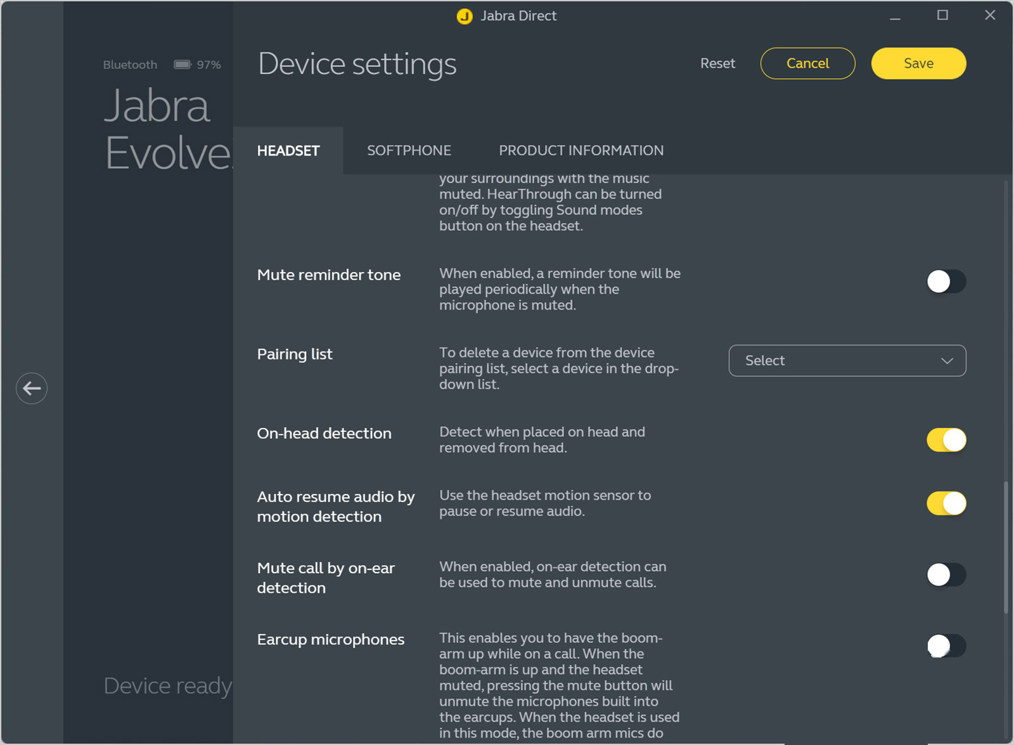Enable the Mute reminder tone switch
Viewport: 1014px width, 745px height.
(946, 282)
